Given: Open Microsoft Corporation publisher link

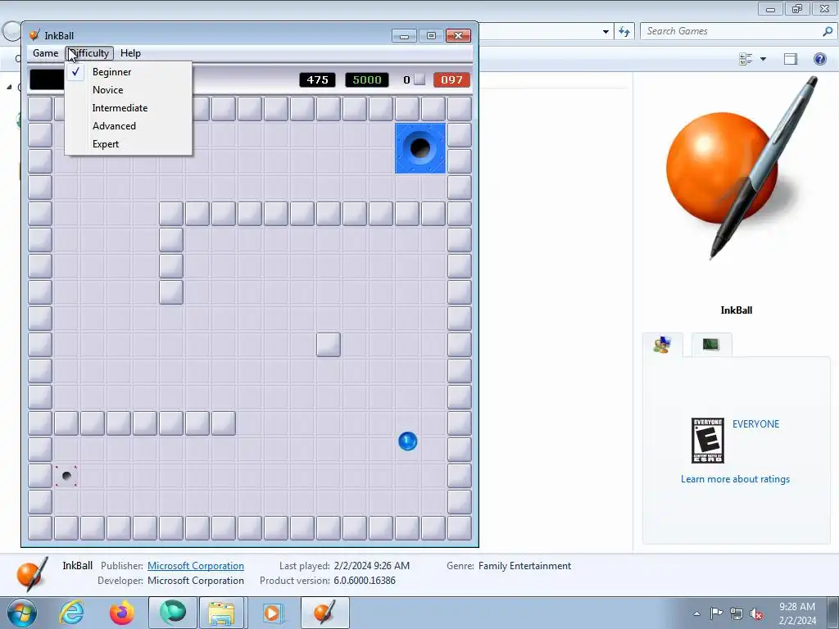Looking at the screenshot, I should coord(196,566).
